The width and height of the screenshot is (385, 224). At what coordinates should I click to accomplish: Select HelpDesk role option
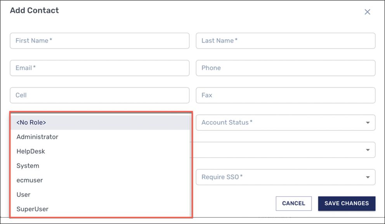(30, 151)
